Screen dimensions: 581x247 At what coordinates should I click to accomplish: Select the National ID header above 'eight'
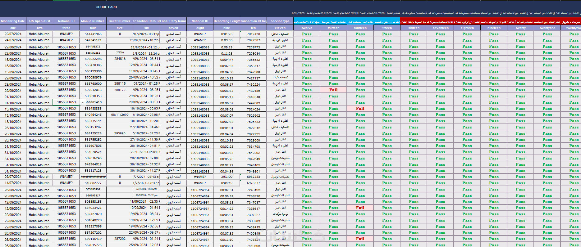pos(200,21)
